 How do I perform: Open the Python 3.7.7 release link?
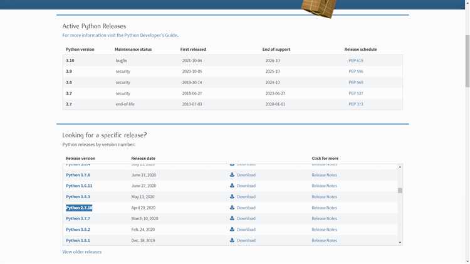point(78,218)
